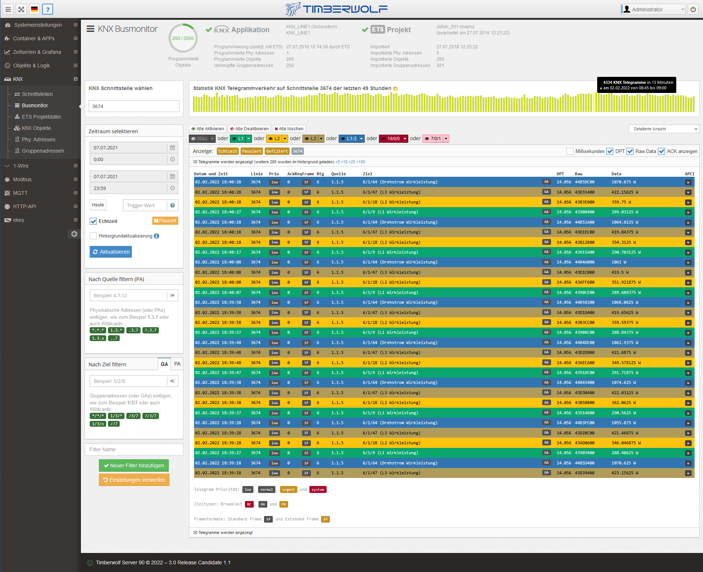This screenshot has width=703, height=572.
Task: Click Neuer Filter hinzufügen button
Action: click(134, 466)
